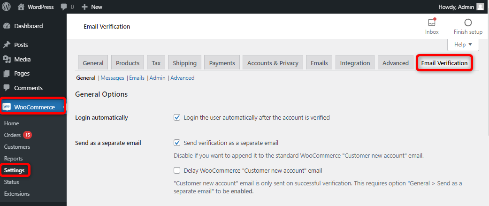Open the Shipping tab
Screen dimensions: 489x206
184,63
